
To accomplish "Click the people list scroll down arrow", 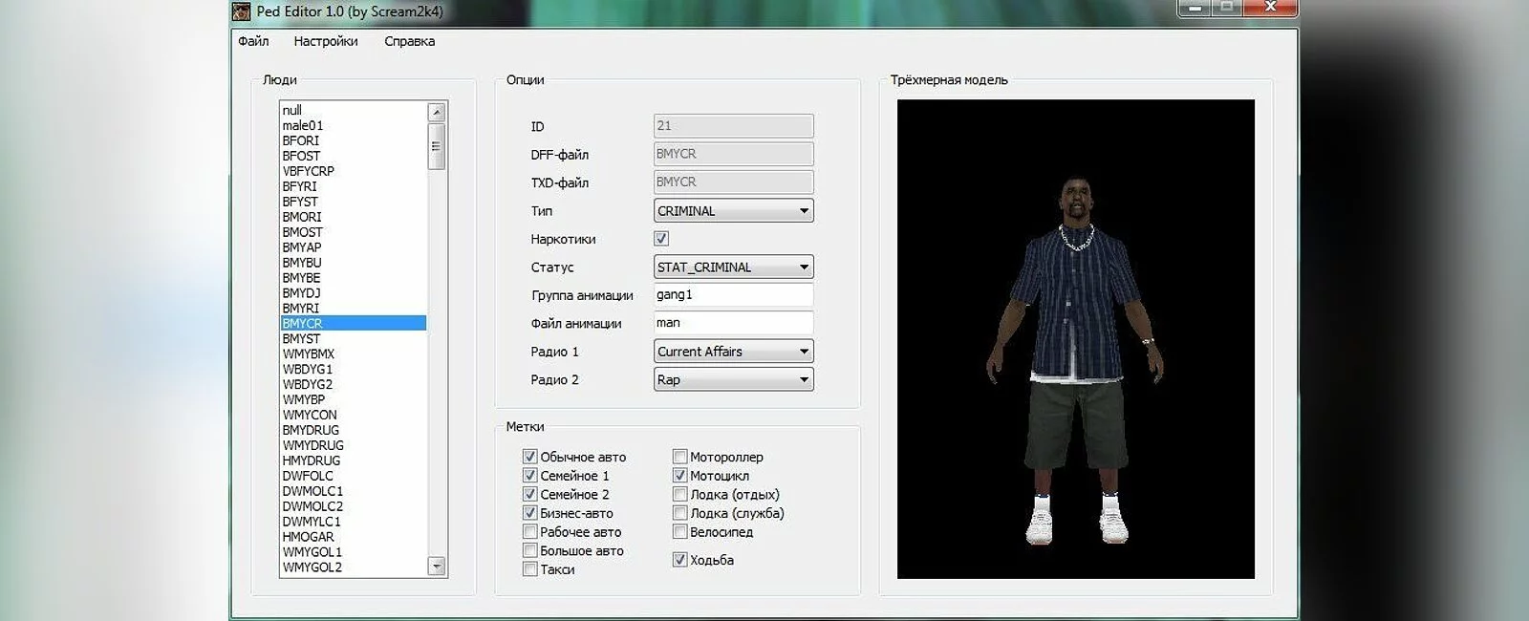I will point(437,567).
